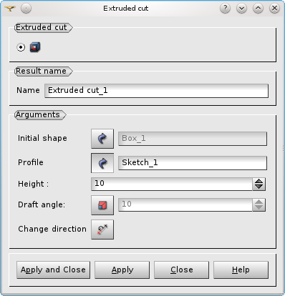Viewport: 285px width, 296px height.
Task: Click the Sketch_1 profile text field
Action: pos(193,163)
